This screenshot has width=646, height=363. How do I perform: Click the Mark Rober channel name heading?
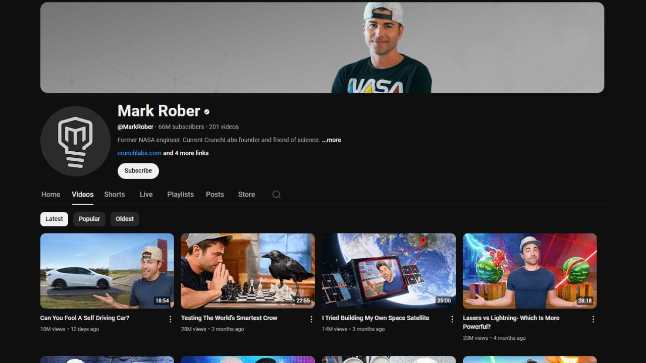pos(159,111)
